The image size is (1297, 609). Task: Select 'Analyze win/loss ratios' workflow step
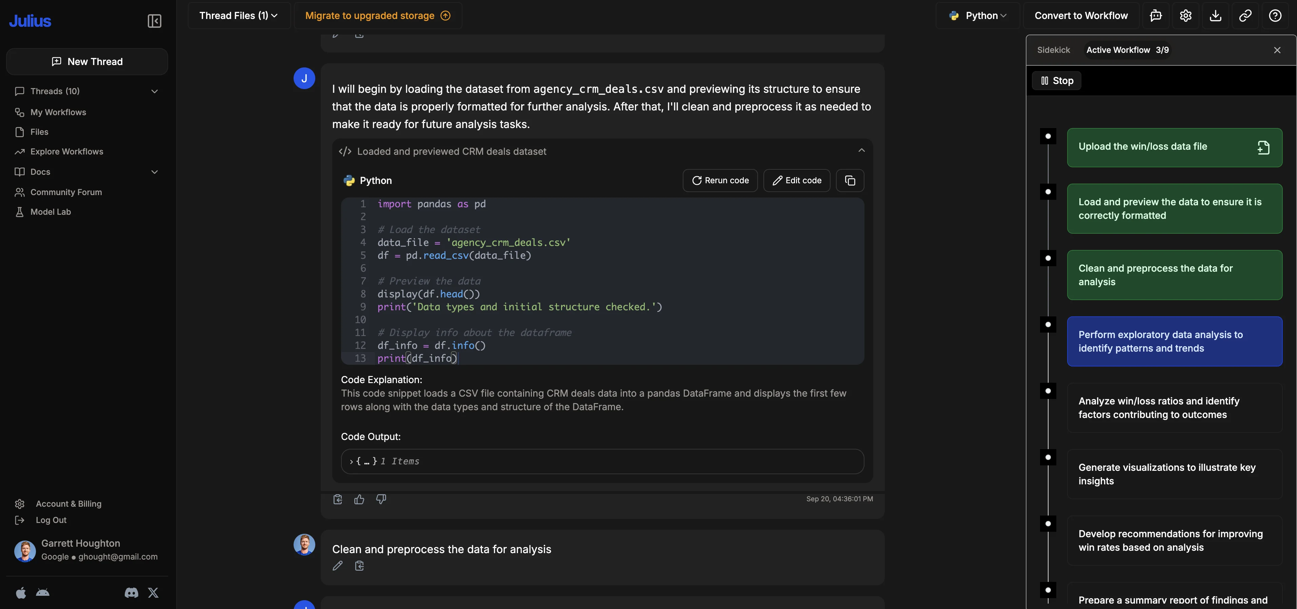point(1174,408)
